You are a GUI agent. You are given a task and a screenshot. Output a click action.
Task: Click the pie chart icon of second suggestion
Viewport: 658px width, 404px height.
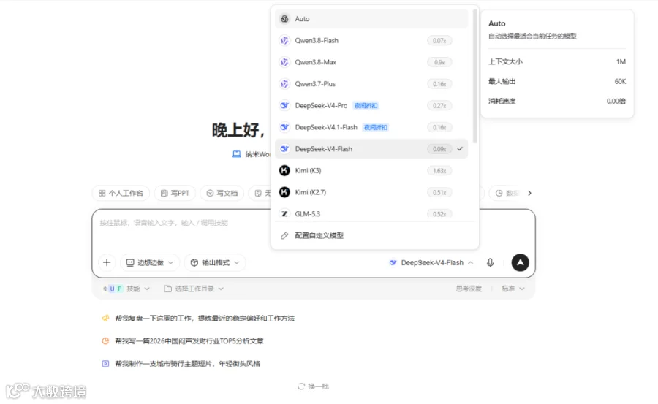click(105, 341)
